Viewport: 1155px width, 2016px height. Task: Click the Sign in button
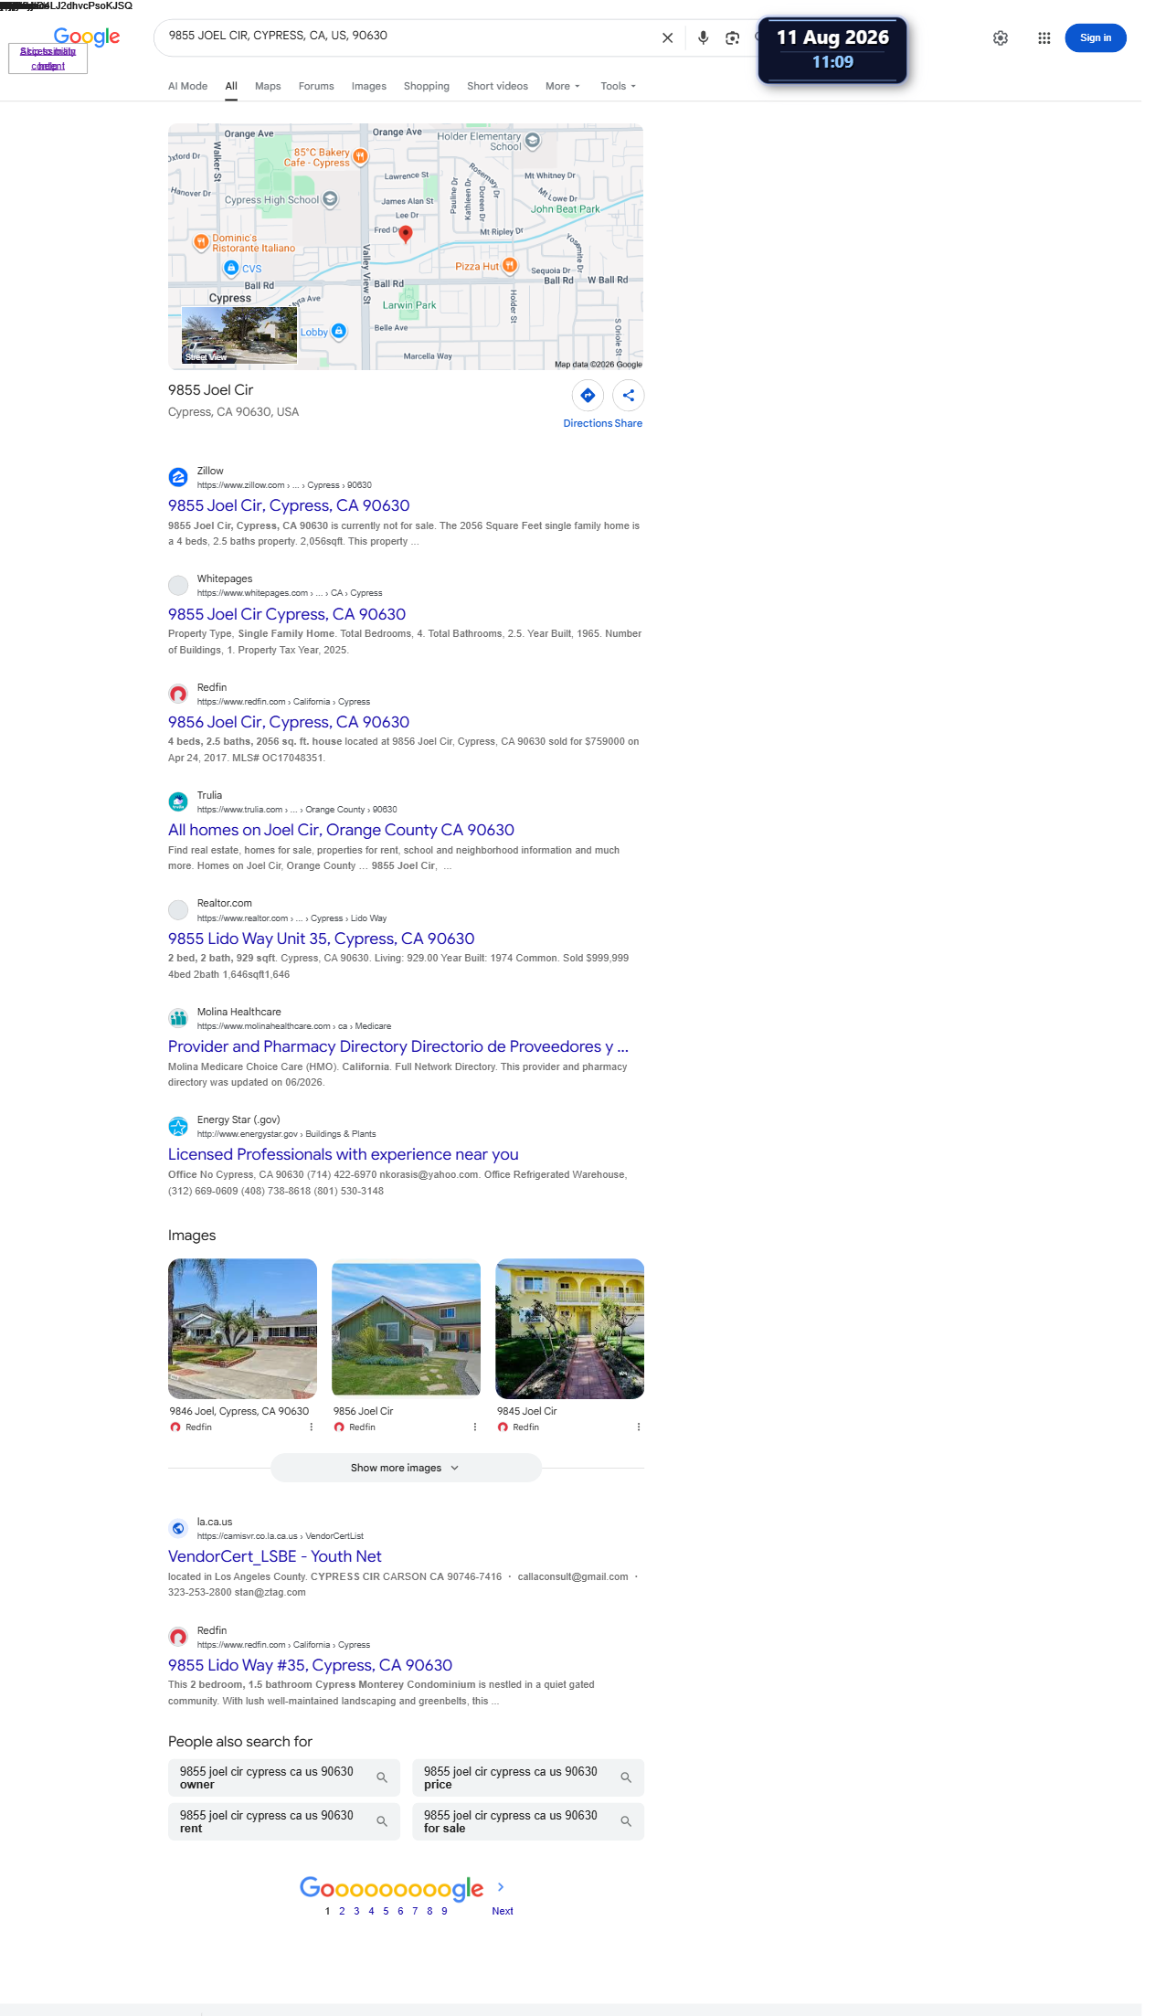[x=1095, y=37]
